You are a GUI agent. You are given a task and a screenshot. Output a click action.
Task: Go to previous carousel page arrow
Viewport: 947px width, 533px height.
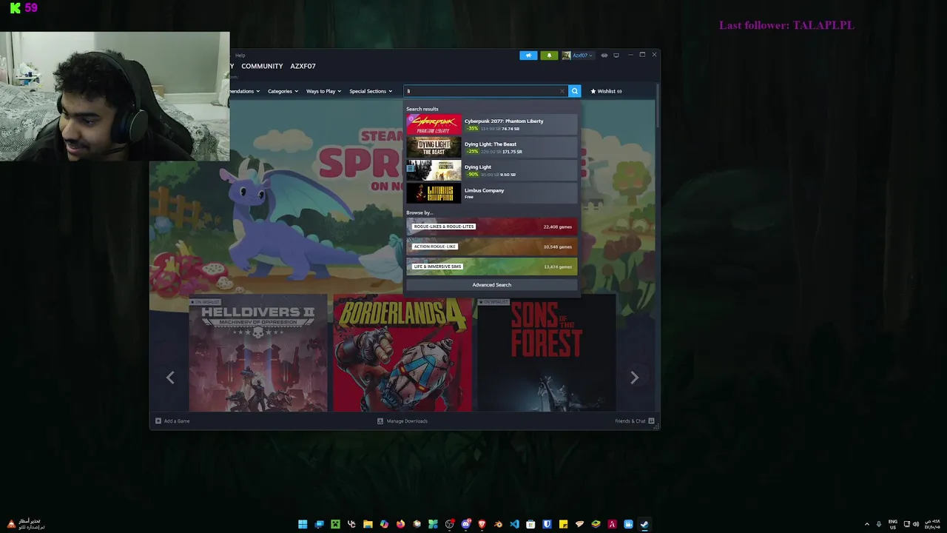click(170, 378)
